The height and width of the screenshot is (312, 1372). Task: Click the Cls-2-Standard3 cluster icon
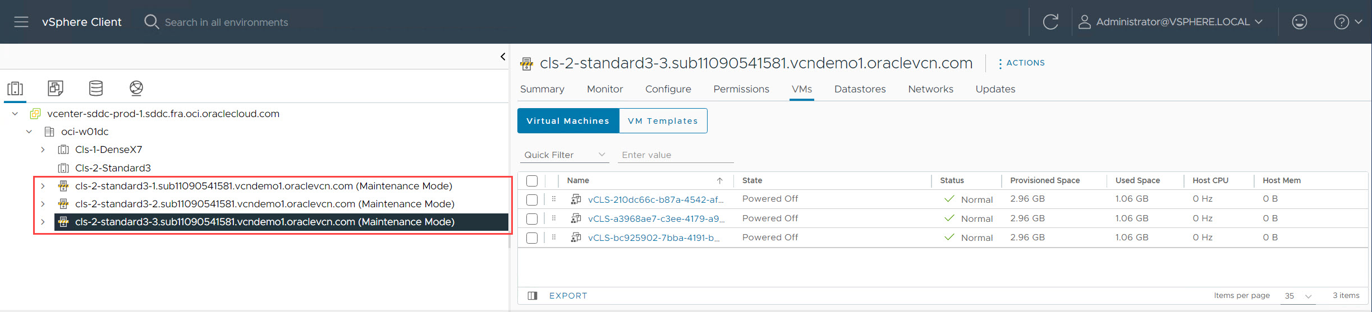(63, 168)
